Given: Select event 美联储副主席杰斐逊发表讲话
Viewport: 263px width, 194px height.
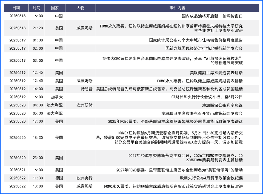Looking at the screenshot, I should 216,73.
